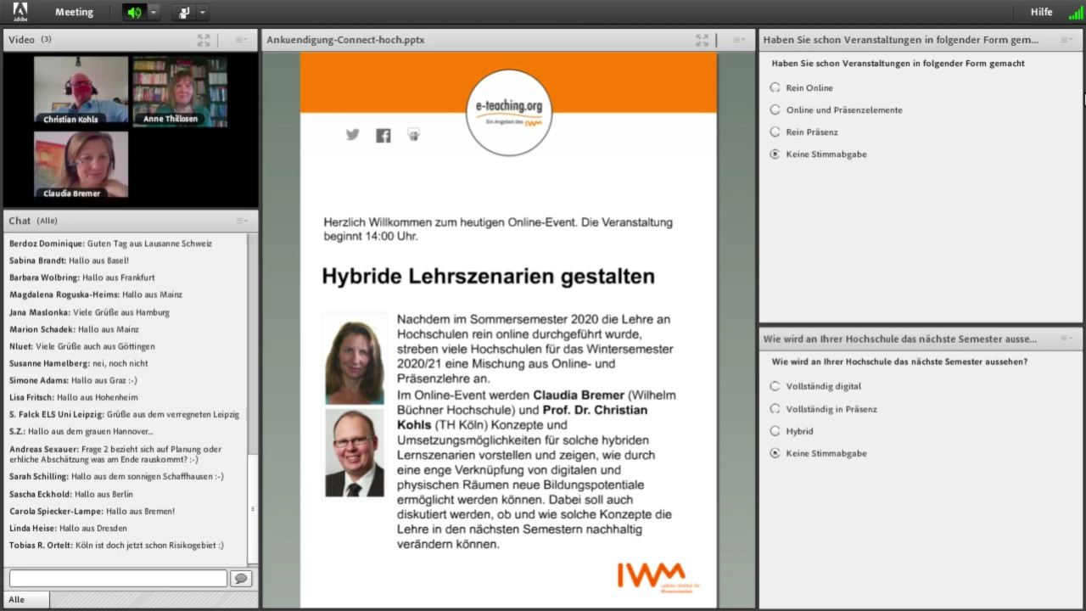Image resolution: width=1086 pixels, height=611 pixels.
Task: Click S. Falck's Leipzig greeting
Action: [x=124, y=414]
